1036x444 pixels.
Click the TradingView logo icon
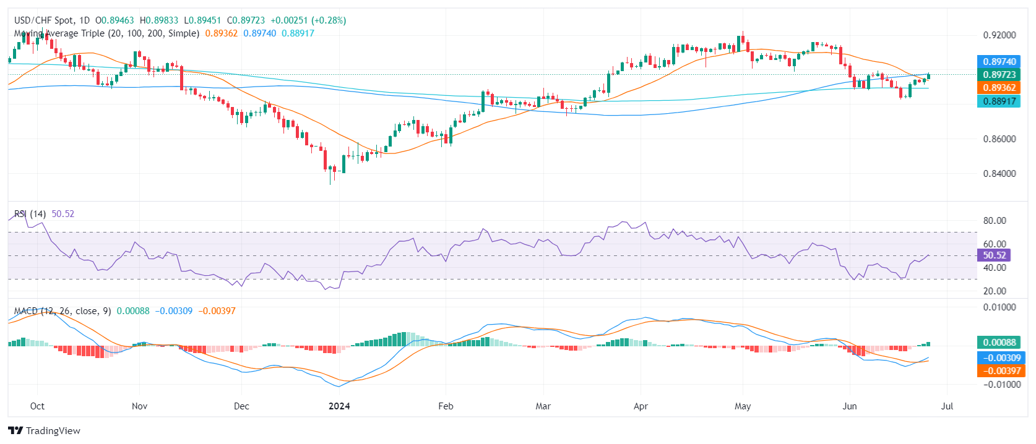click(15, 431)
